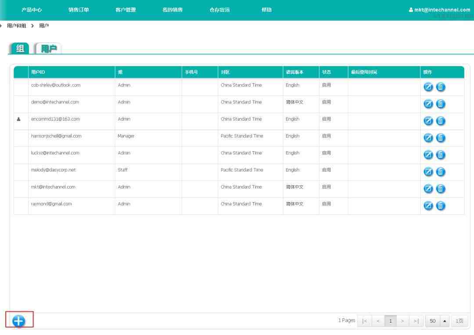Image resolution: width=474 pixels, height=335 pixels.
Task: Edit user encommd131@163.com
Action: click(x=428, y=121)
